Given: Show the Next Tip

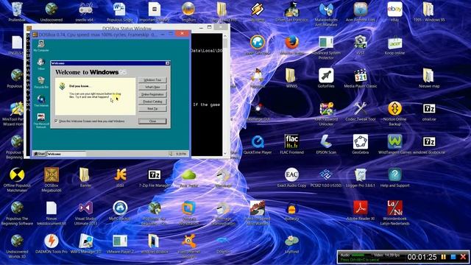Looking at the screenshot, I should point(152,109).
